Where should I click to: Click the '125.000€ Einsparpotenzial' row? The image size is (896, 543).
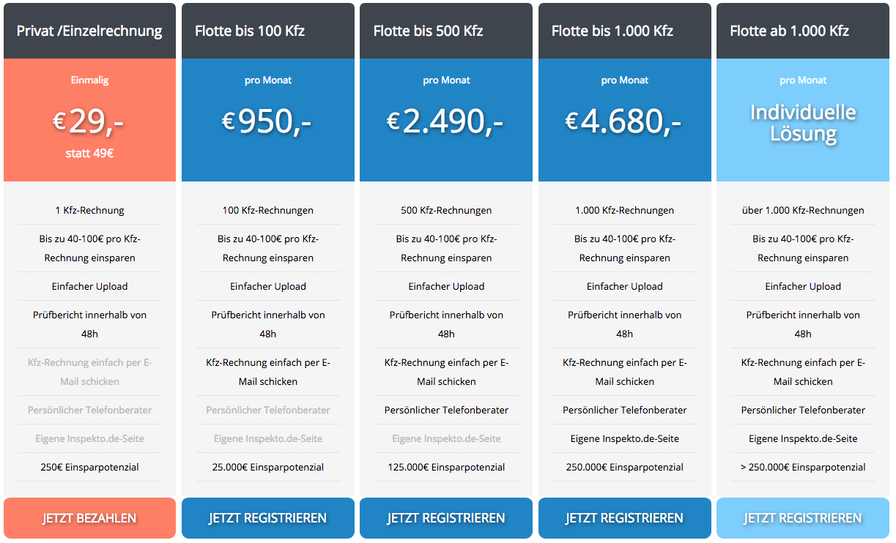tap(446, 467)
